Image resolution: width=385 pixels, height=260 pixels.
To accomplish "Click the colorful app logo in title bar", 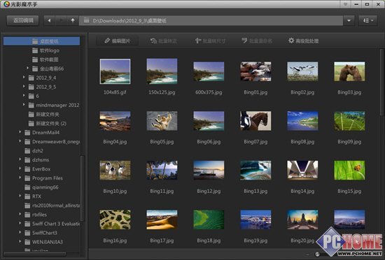I will point(6,4).
